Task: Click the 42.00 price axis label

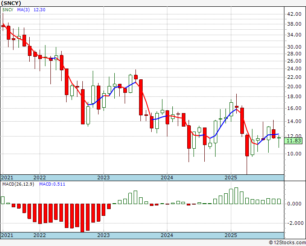Action: point(294,14)
